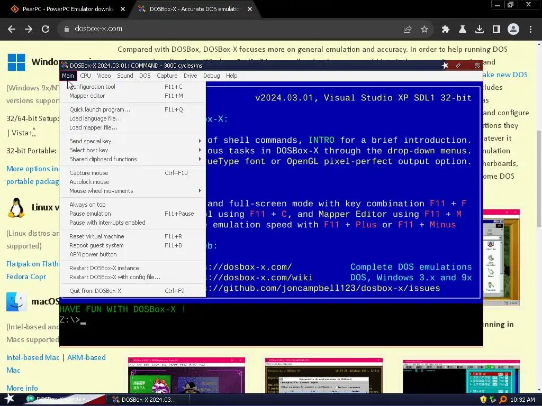Open browser downloads icon

point(480,30)
